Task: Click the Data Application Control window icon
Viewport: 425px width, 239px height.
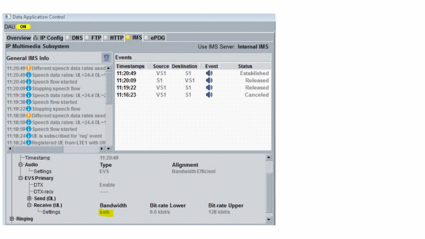Action: (8, 17)
